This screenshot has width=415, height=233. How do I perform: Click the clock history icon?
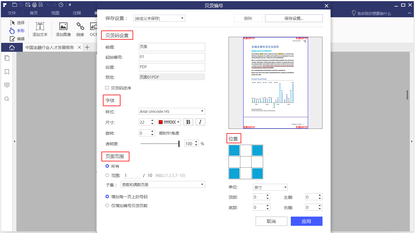click(x=61, y=5)
